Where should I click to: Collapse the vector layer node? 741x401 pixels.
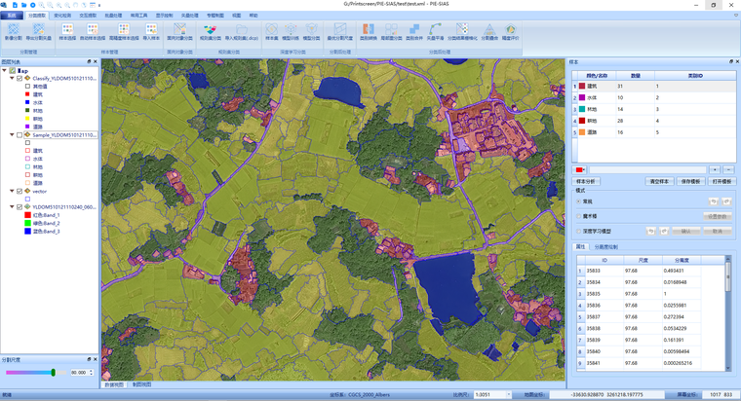(x=12, y=191)
